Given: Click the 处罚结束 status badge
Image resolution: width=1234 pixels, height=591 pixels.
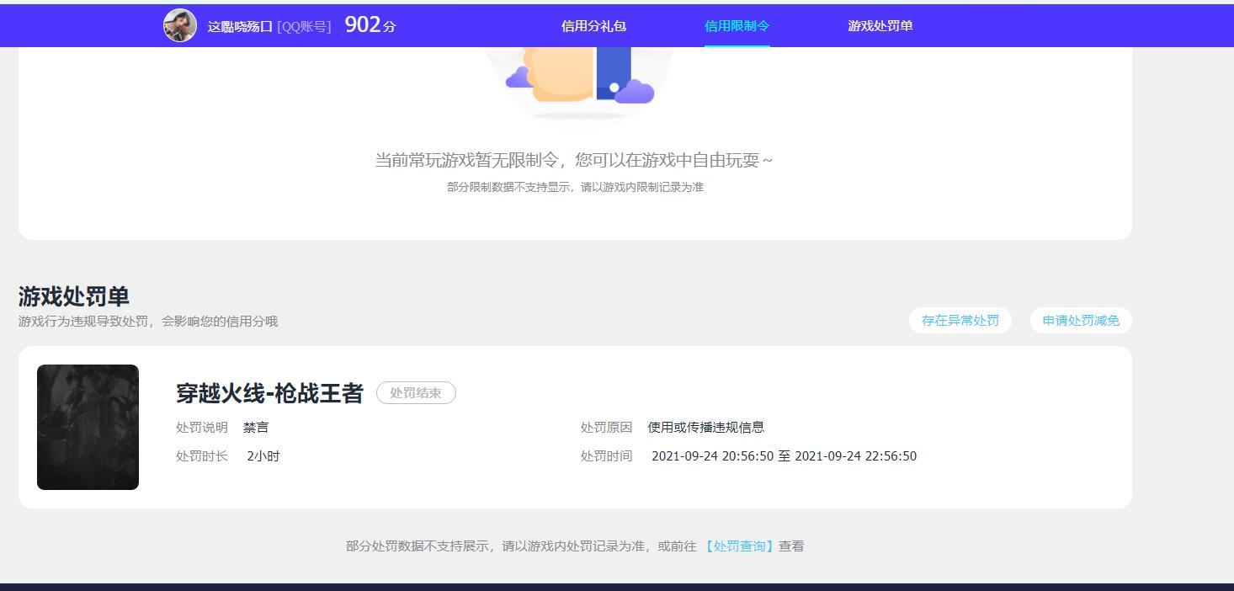Looking at the screenshot, I should point(416,392).
